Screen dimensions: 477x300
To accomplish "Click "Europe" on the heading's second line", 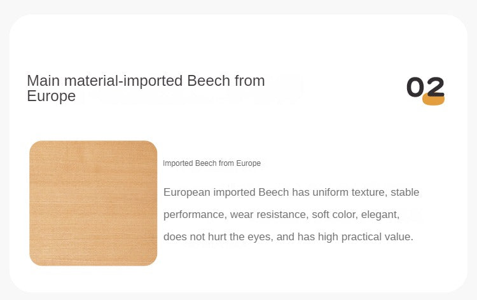I will [x=52, y=97].
